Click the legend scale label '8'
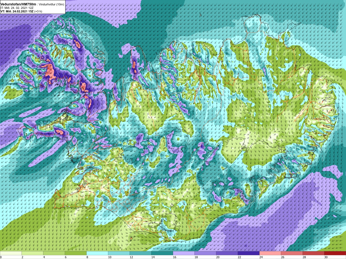 click(87, 257)
